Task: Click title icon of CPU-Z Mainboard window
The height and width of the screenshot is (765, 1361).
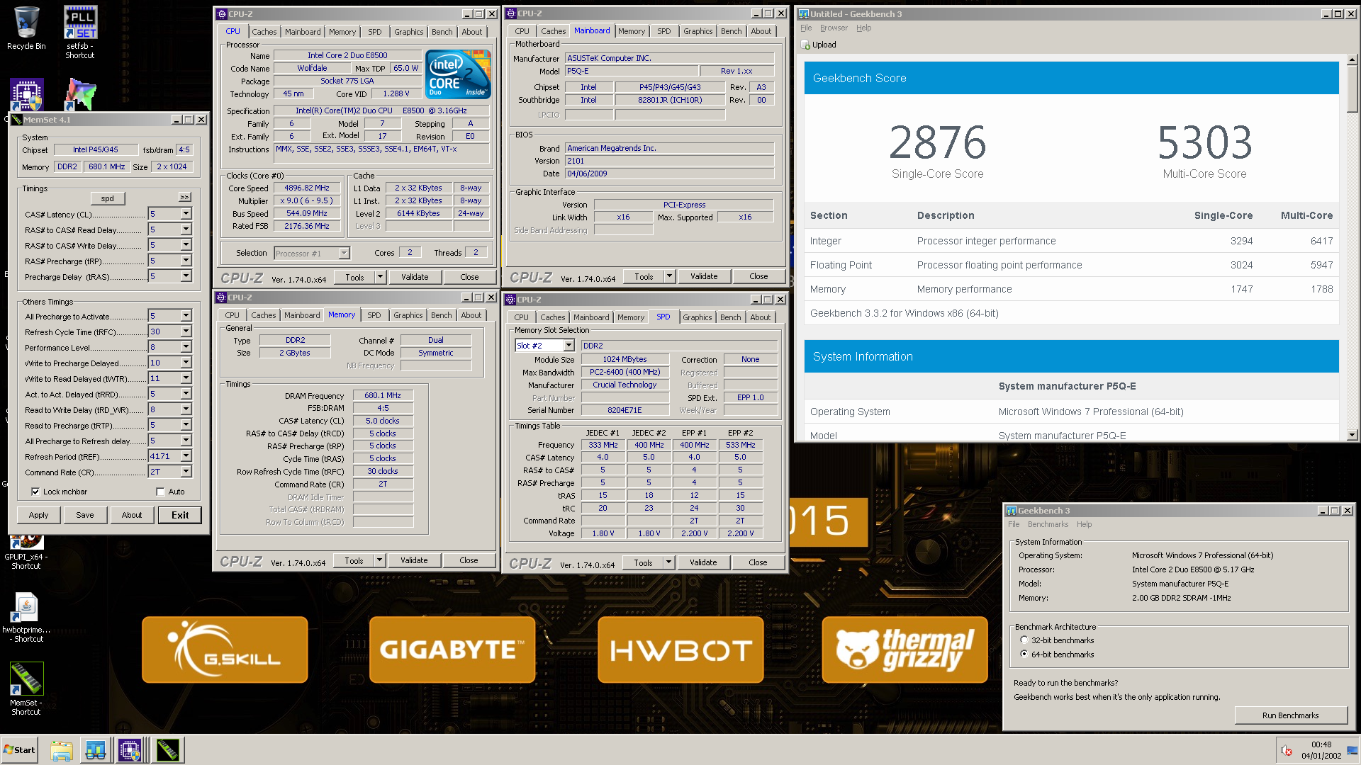Action: click(x=510, y=13)
